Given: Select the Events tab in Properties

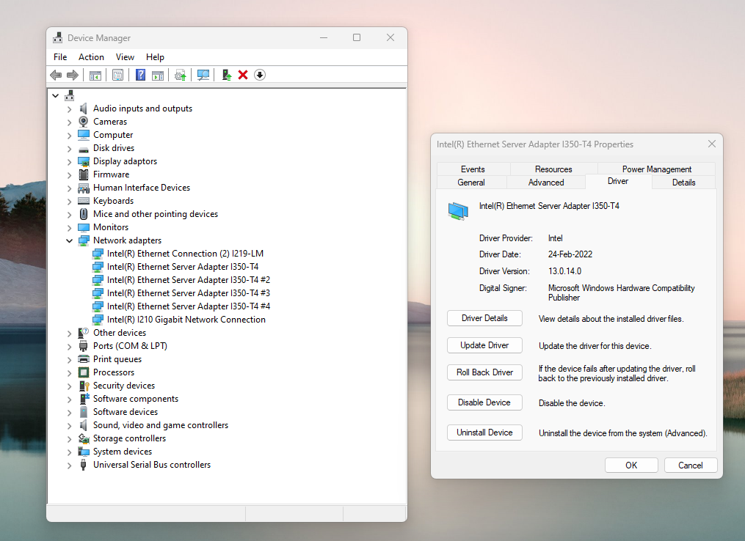Looking at the screenshot, I should click(x=472, y=169).
